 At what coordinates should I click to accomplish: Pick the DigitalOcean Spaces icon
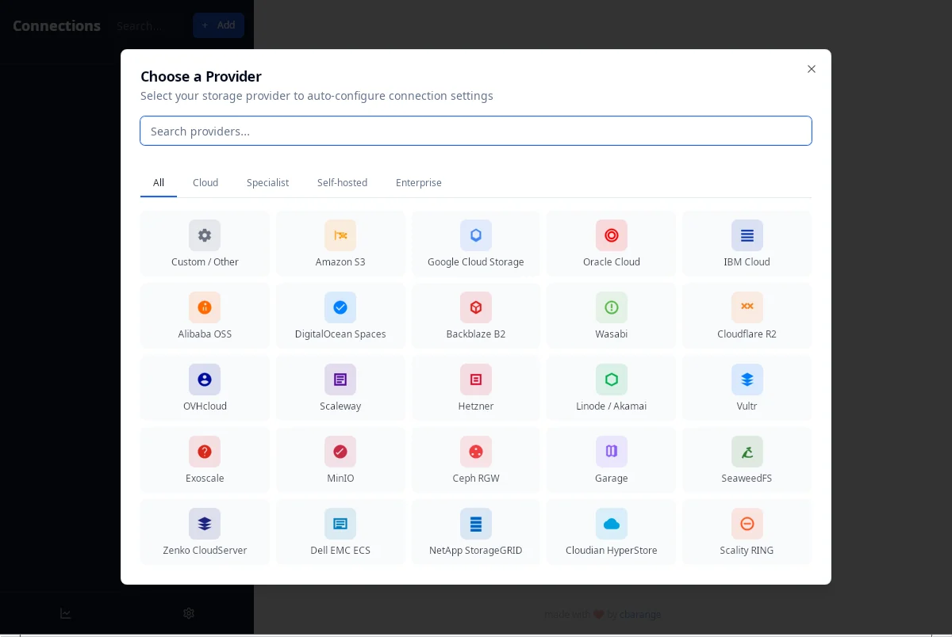click(x=340, y=307)
